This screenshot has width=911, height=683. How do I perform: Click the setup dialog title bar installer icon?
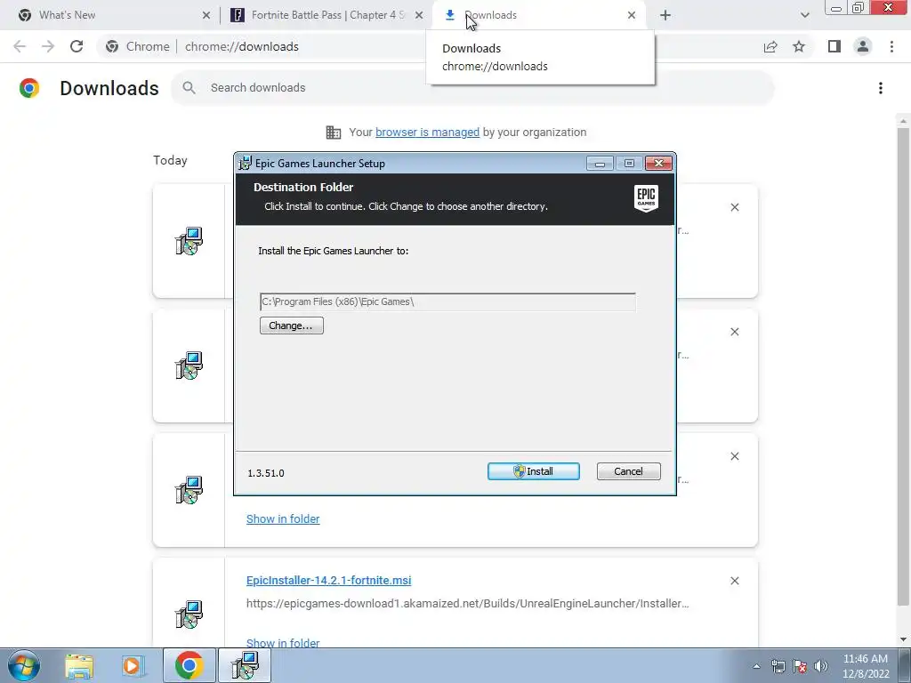point(246,164)
